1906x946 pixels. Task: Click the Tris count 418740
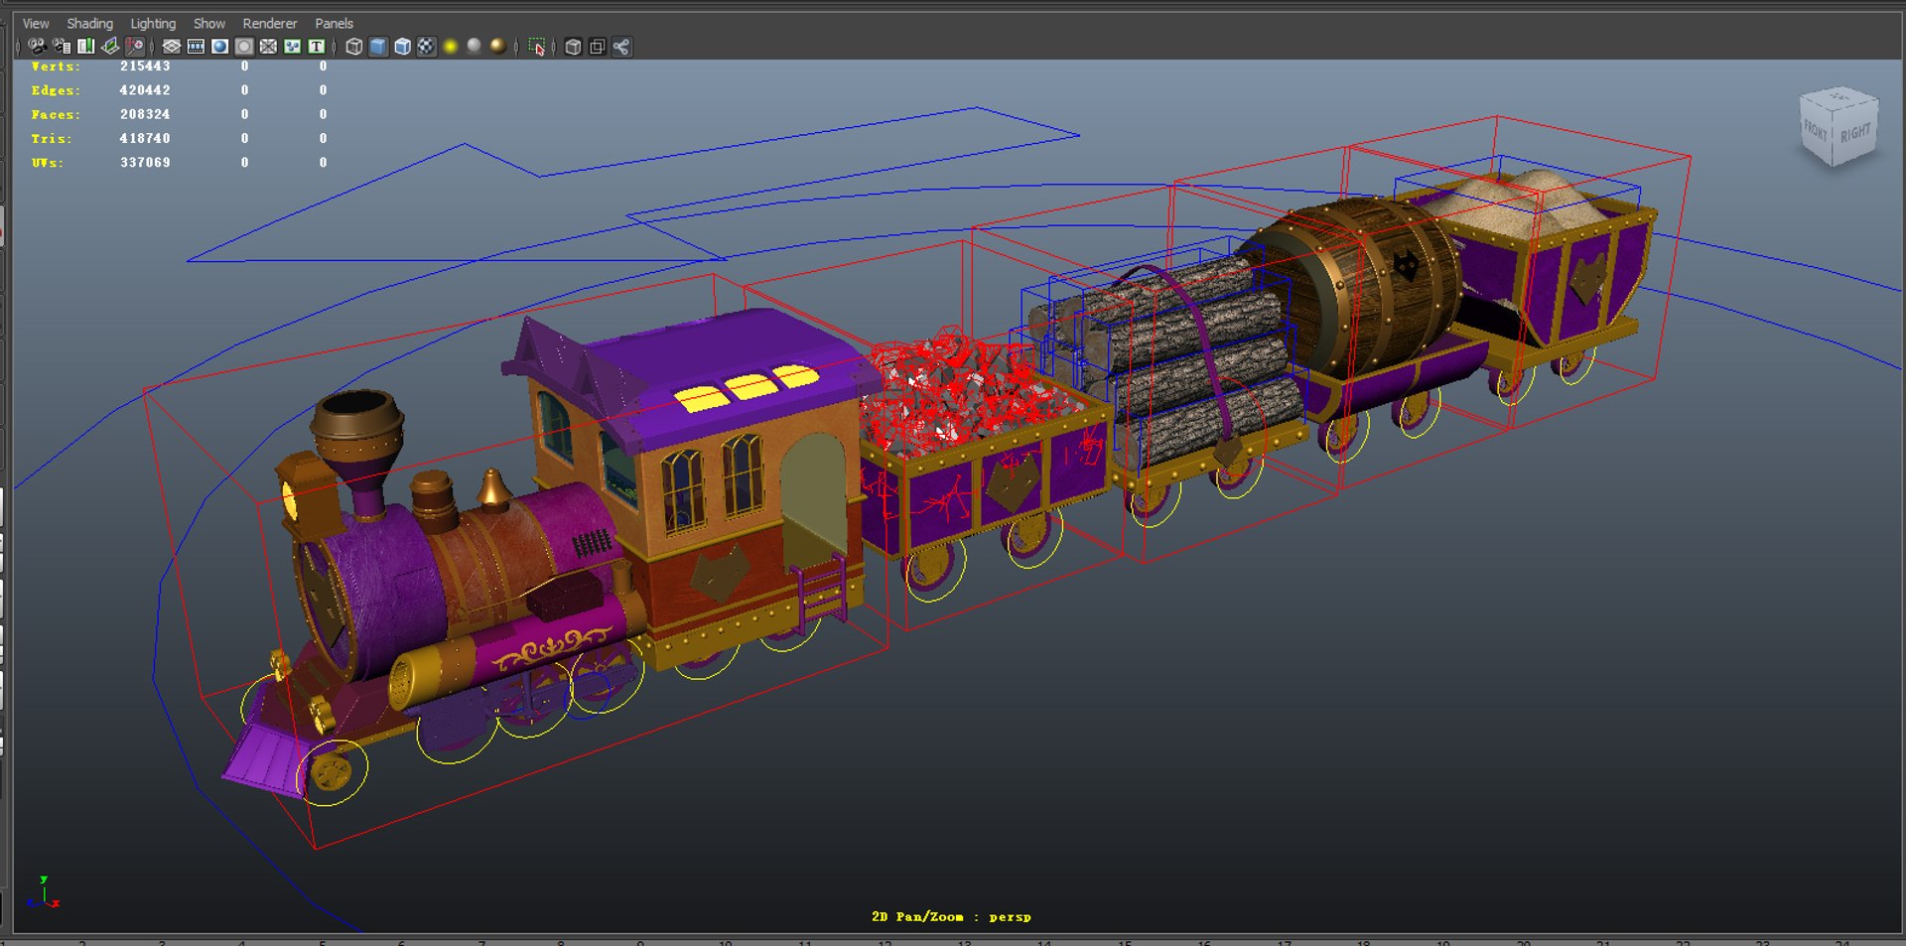[x=145, y=138]
